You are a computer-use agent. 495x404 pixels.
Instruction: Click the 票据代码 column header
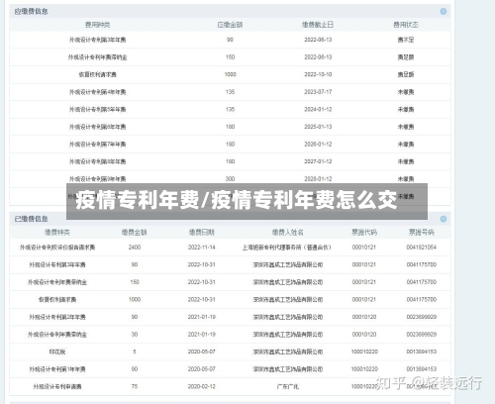[364, 233]
